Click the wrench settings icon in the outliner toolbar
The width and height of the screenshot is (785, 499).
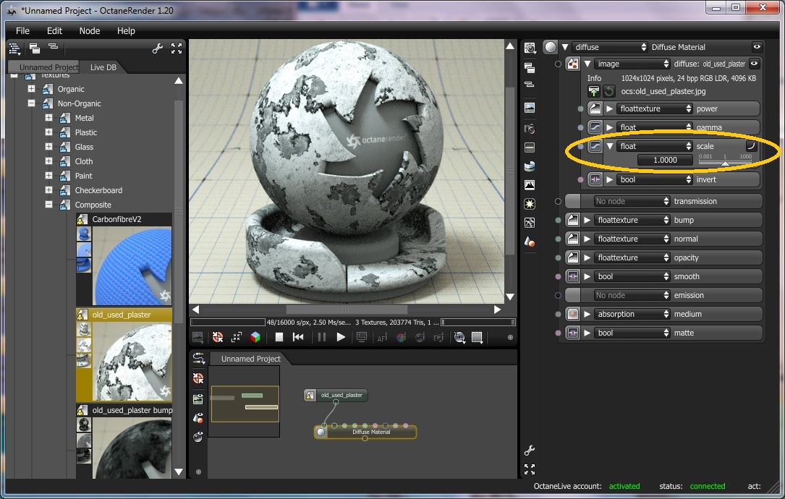pos(158,48)
